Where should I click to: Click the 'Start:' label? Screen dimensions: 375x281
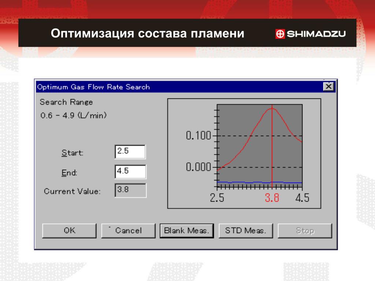click(x=72, y=153)
